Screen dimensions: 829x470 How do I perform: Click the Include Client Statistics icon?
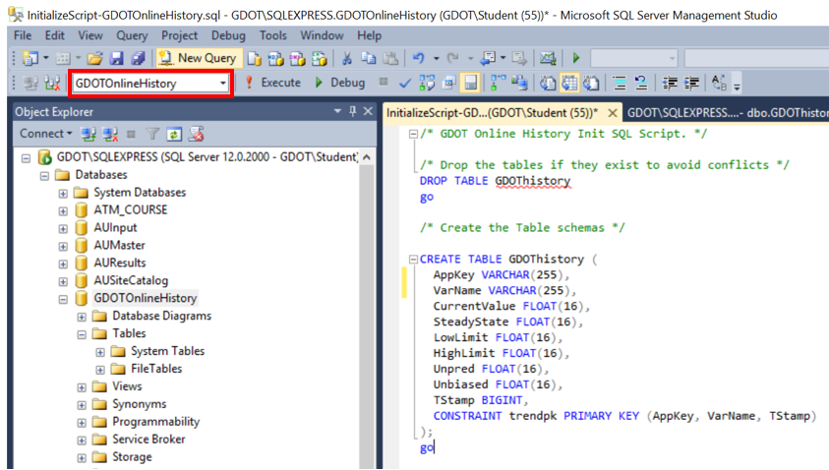pos(519,83)
